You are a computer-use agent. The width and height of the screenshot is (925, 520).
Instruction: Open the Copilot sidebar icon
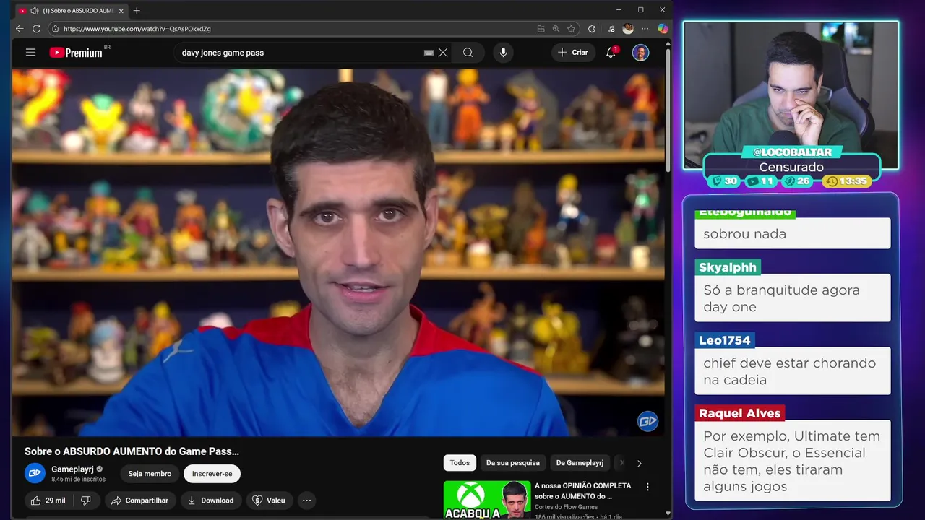click(663, 29)
